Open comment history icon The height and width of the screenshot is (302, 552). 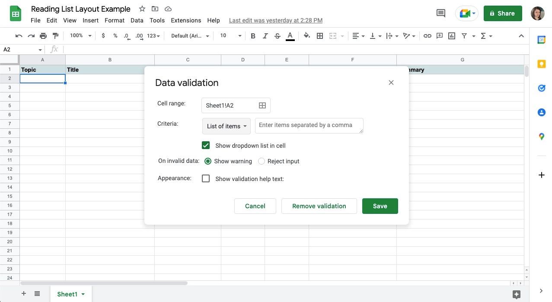[x=441, y=13]
